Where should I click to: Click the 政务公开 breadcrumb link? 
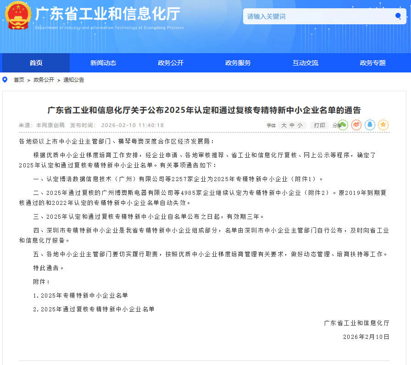[x=44, y=80]
